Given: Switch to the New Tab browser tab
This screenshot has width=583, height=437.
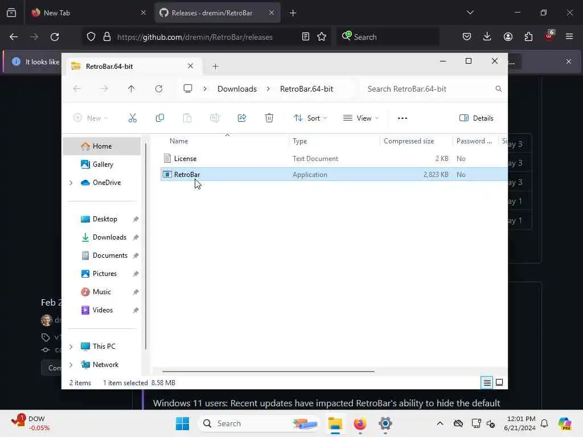Looking at the screenshot, I should tap(88, 13).
